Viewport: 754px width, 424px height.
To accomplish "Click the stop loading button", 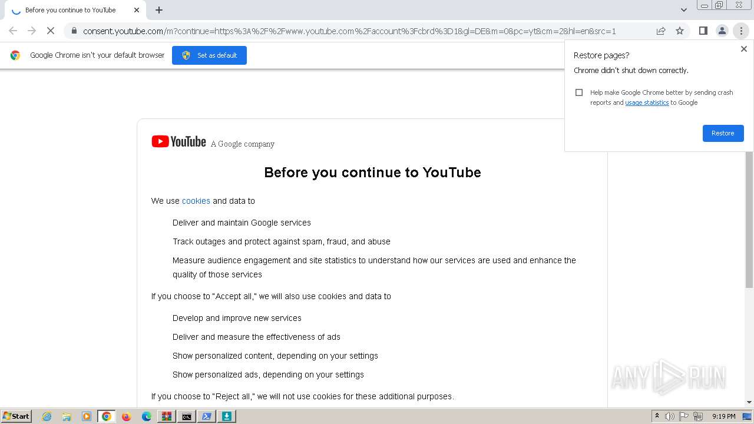I will [51, 31].
